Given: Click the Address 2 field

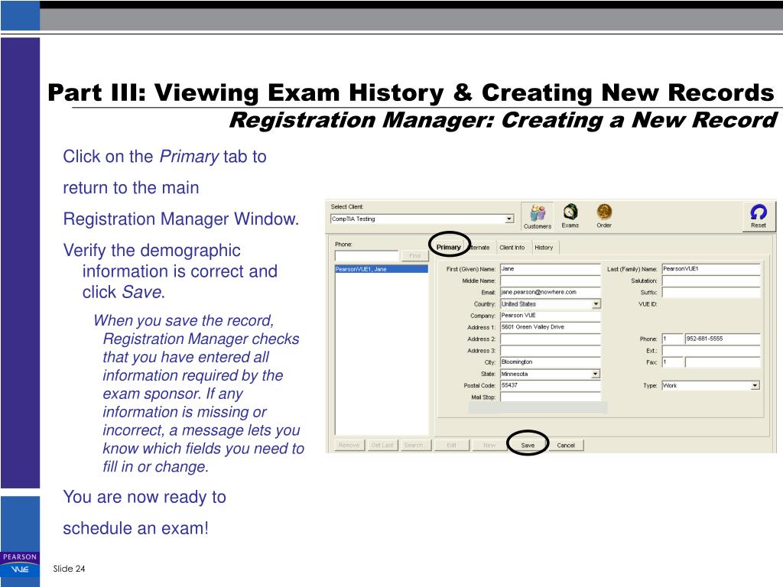Looking at the screenshot, I should pos(551,339).
